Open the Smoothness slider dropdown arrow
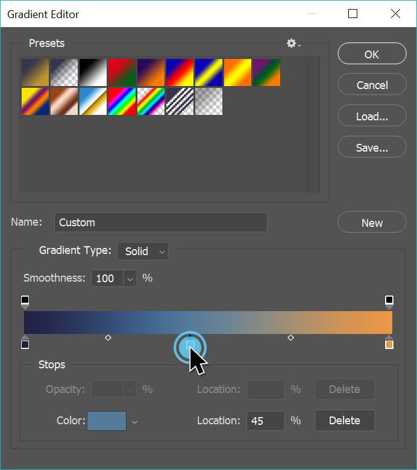 pyautogui.click(x=130, y=279)
